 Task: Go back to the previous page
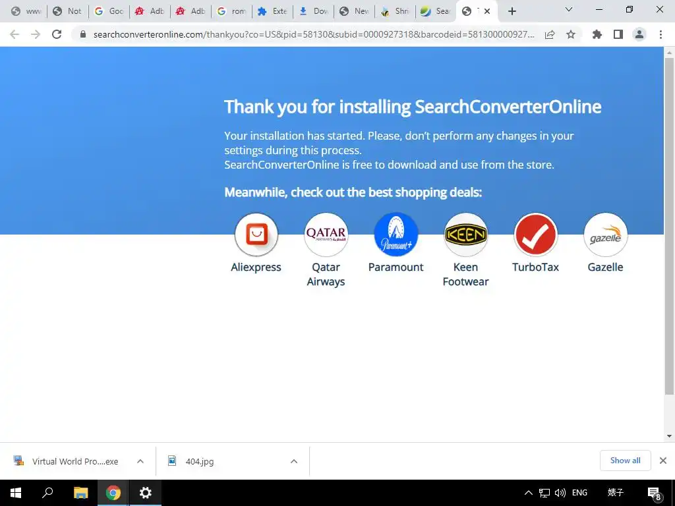tap(15, 34)
